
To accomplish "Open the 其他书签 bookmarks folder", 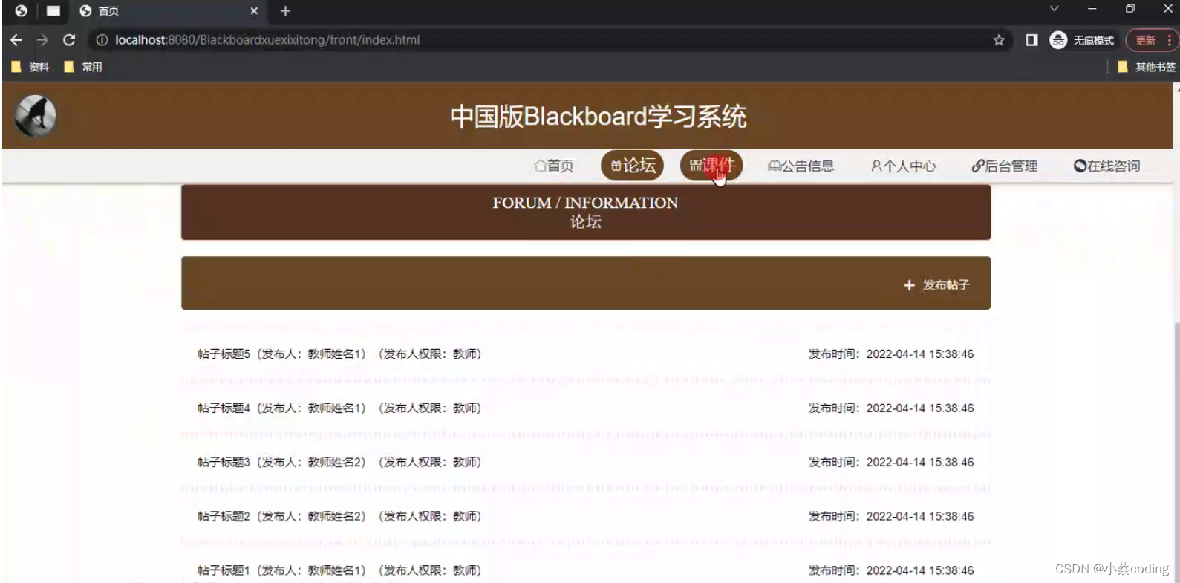I will [x=1147, y=67].
